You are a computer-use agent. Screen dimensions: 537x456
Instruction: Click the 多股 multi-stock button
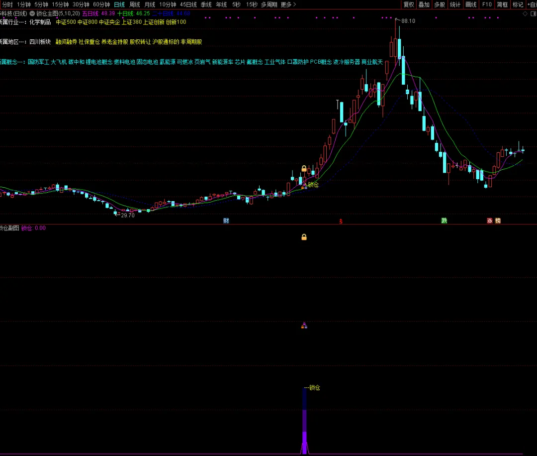tap(440, 4)
